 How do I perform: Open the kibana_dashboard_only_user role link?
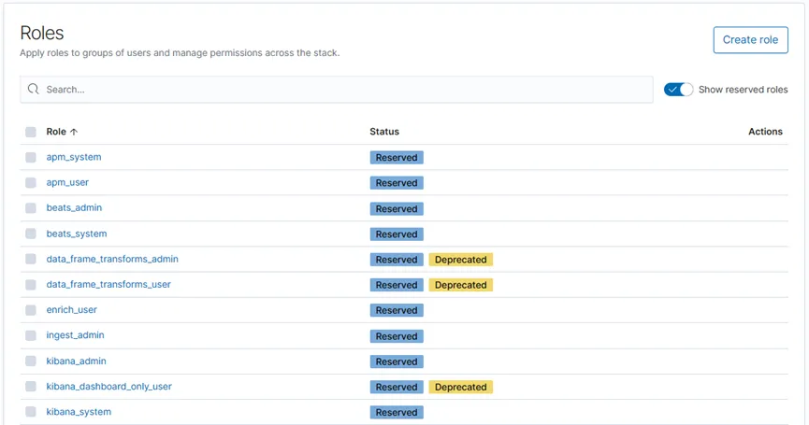coord(108,387)
